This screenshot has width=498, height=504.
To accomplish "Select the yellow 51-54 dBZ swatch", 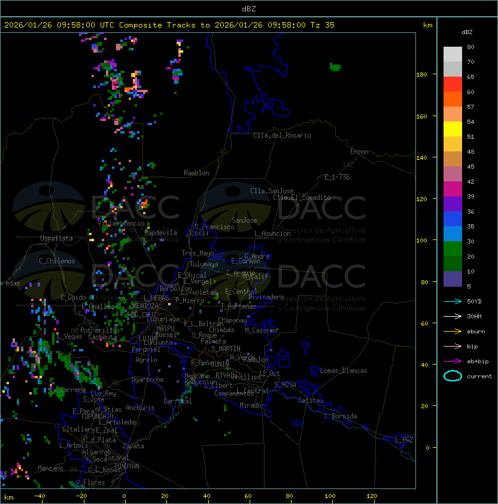I will click(x=453, y=129).
